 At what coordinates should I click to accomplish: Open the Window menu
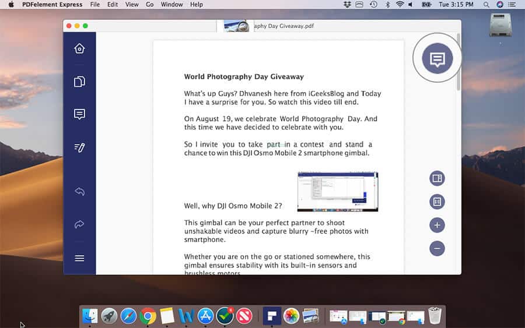(x=171, y=4)
